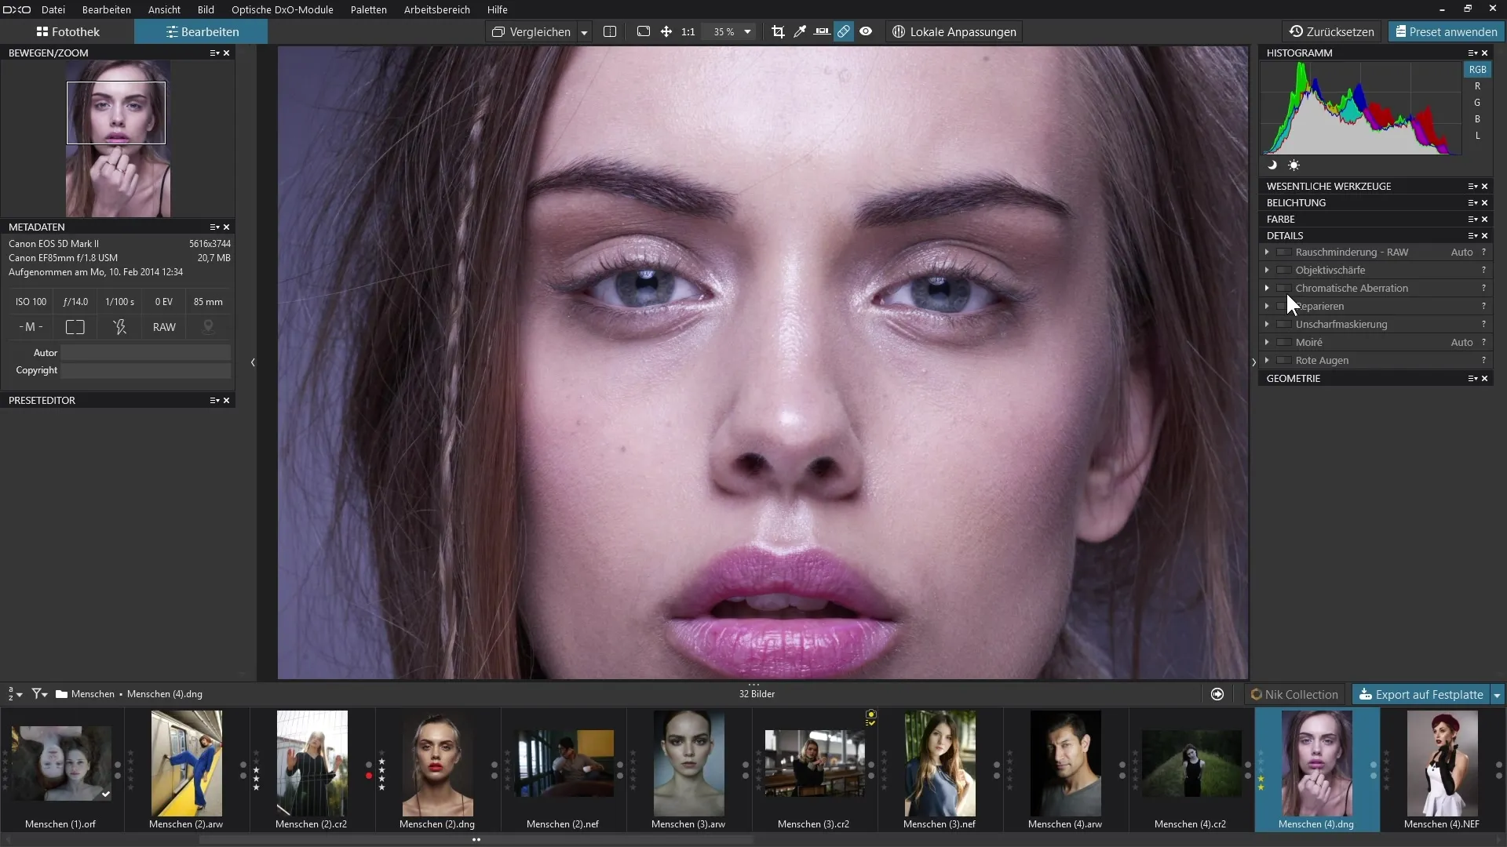
Task: Open the Hilfe menu
Action: [497, 9]
